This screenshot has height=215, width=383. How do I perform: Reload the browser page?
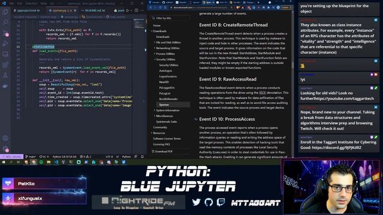pyautogui.click(x=160, y=8)
